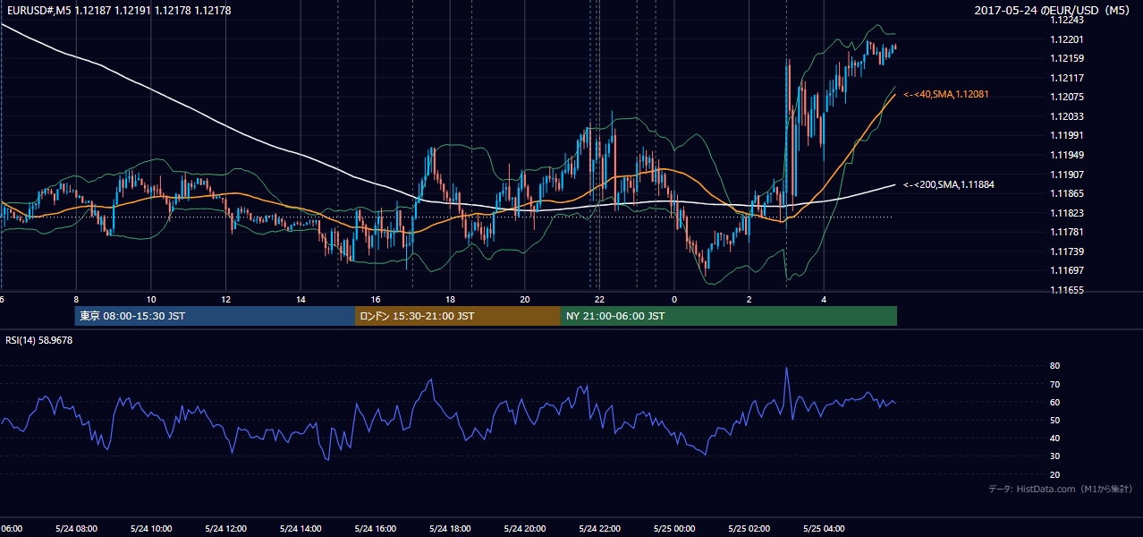Click the RSI(14) 58.9678 indicator label
The width and height of the screenshot is (1143, 537).
pyautogui.click(x=39, y=340)
